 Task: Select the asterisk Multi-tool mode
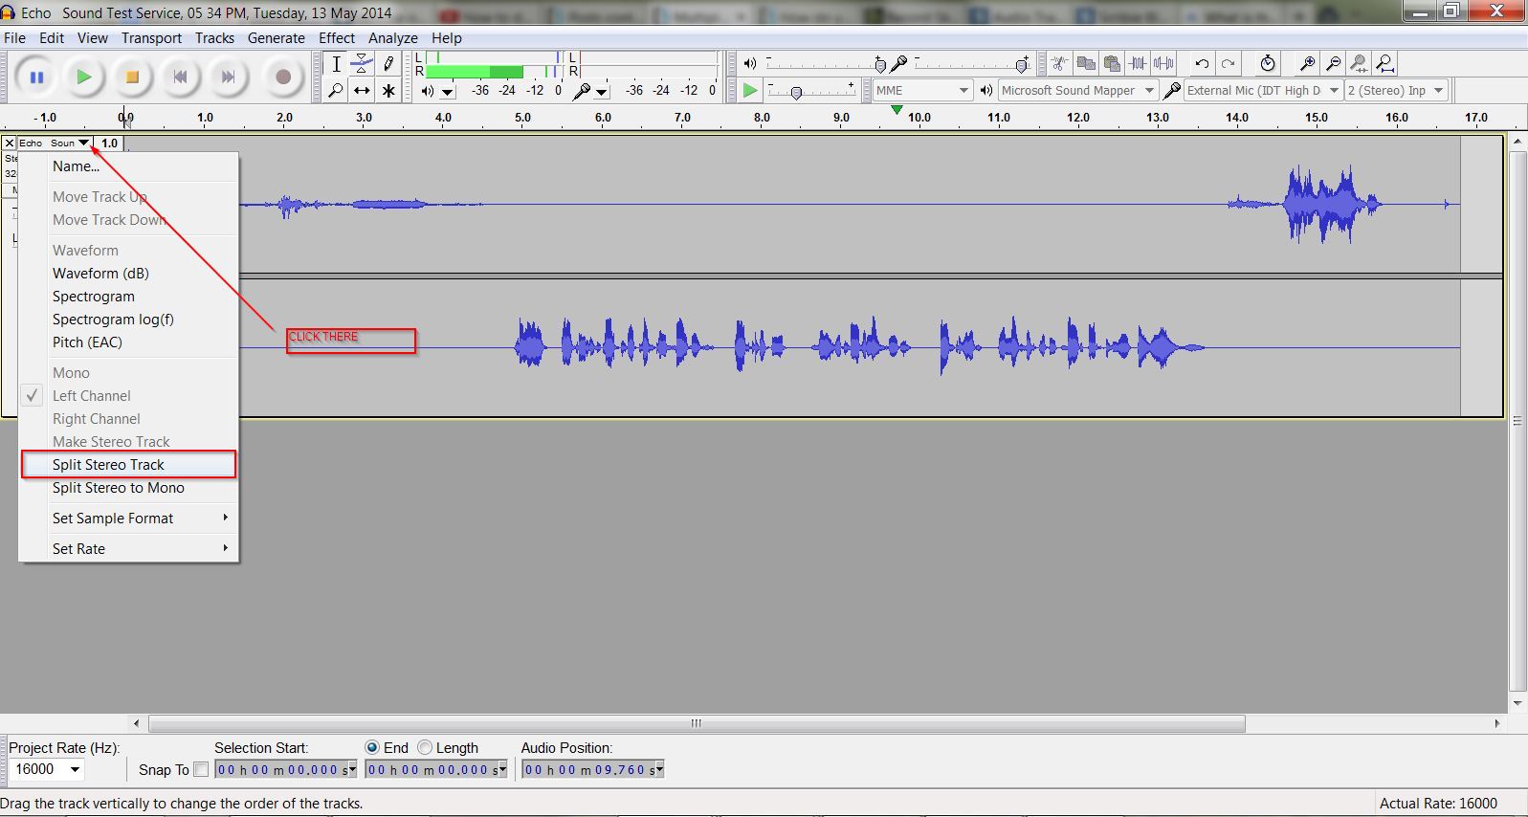388,90
